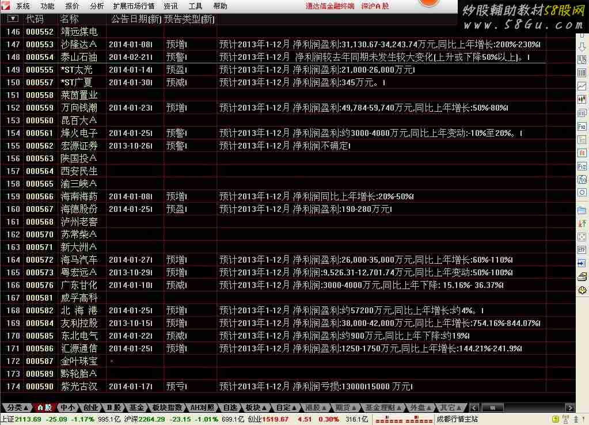Click the horizontal scrollbar thumb
The width and height of the screenshot is (589, 425).
(x=493, y=408)
